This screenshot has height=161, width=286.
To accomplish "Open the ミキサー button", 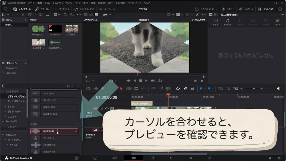I will tap(228, 9).
